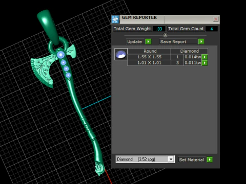Click quantity 3 in the 1.01 row
The width and height of the screenshot is (246, 184).
[177, 63]
